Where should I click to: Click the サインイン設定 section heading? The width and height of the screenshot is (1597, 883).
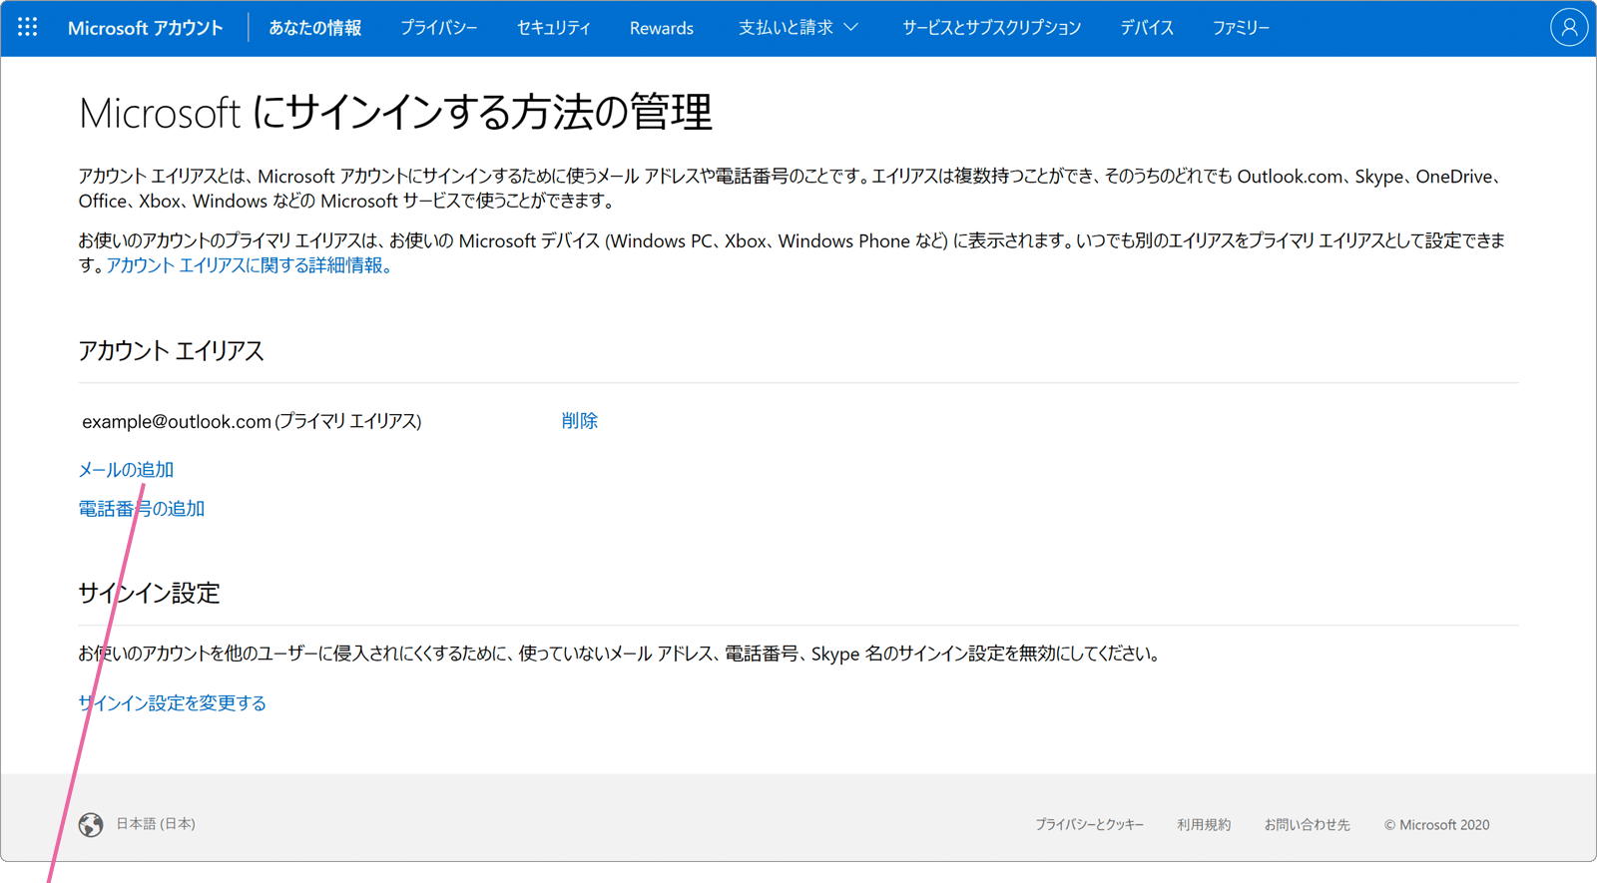149,594
